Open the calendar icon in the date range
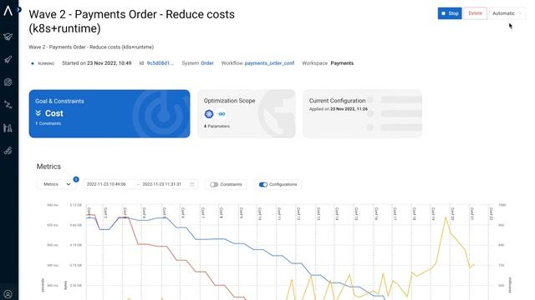Screen dimensions: 535x300 (191, 184)
